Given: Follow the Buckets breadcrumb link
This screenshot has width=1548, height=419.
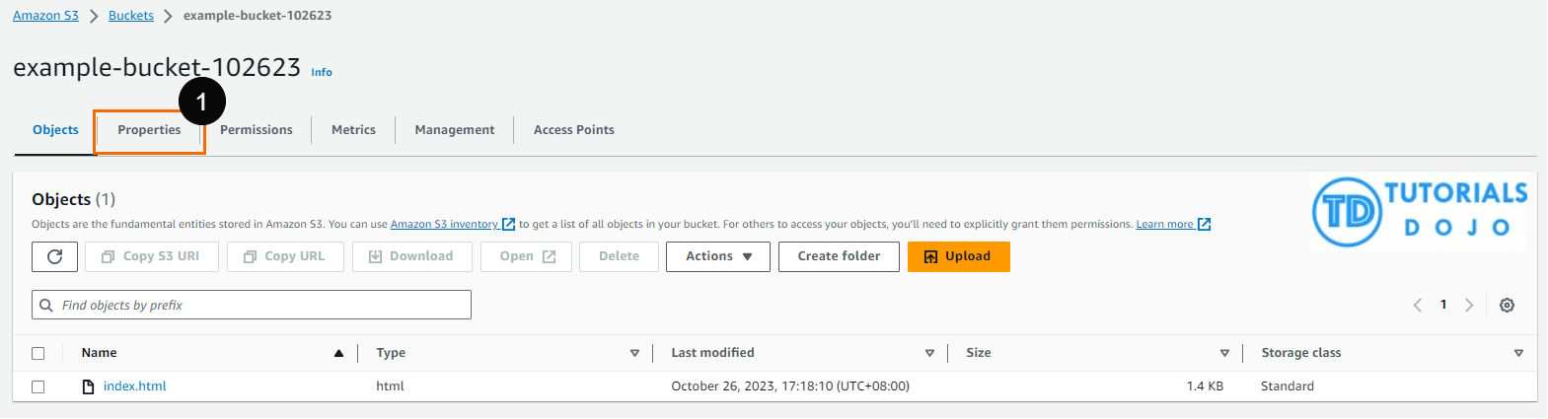Looking at the screenshot, I should tap(131, 16).
